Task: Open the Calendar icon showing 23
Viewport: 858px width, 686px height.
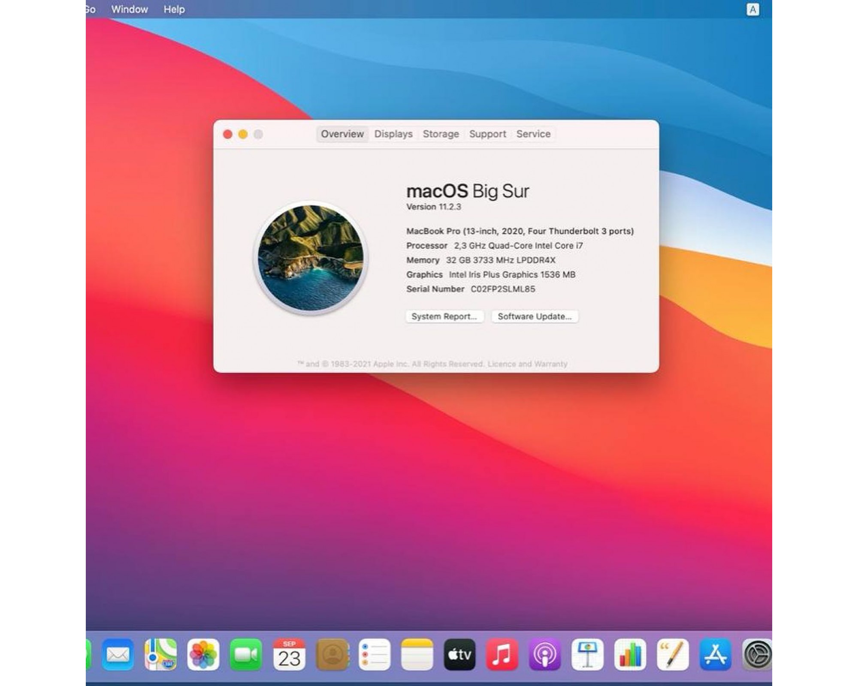Action: 289,654
